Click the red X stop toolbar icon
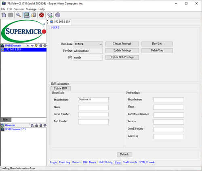 (42, 15)
